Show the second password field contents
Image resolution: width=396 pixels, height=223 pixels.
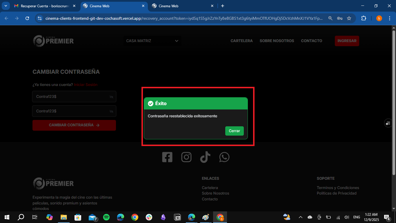(111, 111)
